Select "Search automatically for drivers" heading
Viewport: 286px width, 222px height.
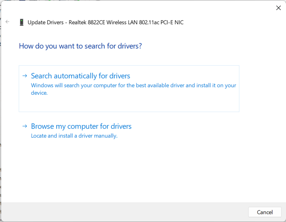point(81,76)
